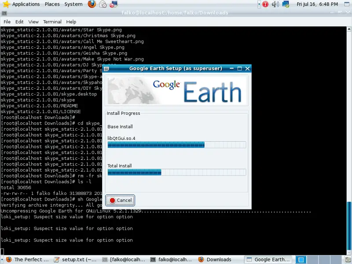Open the terminal Help menu

[71, 22]
